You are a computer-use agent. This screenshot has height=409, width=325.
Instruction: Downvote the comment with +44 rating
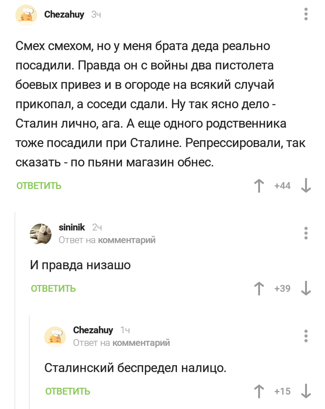(306, 186)
